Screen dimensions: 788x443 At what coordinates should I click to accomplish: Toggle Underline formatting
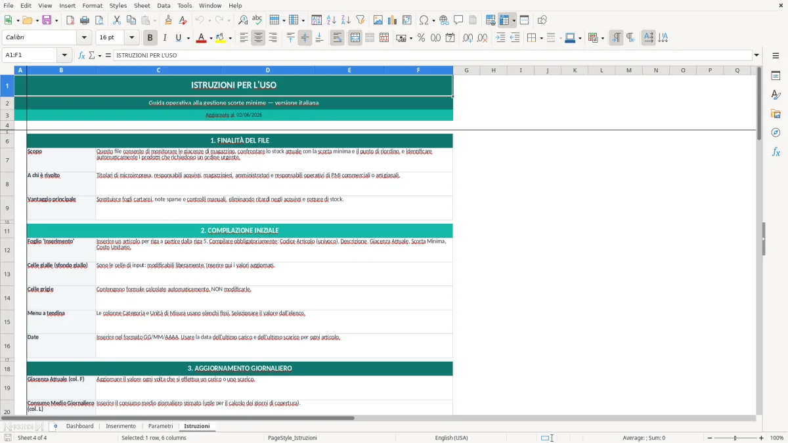click(x=179, y=38)
